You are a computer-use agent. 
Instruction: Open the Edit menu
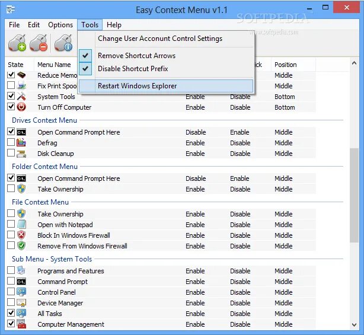pos(34,25)
